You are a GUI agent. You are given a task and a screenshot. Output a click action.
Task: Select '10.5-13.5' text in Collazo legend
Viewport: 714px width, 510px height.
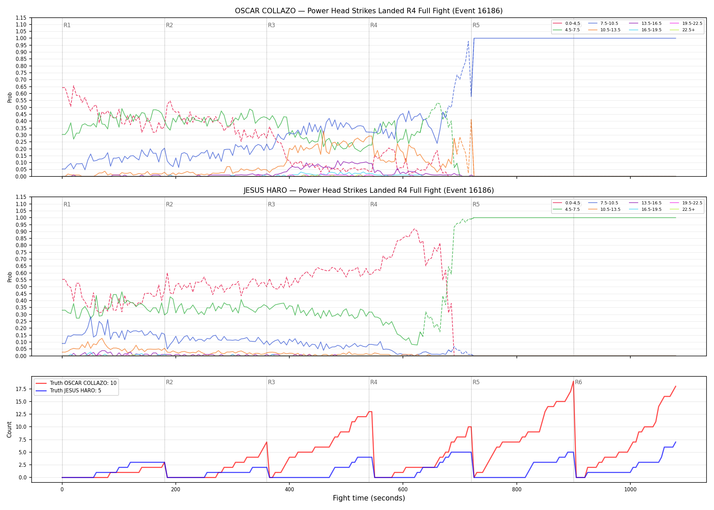610,30
